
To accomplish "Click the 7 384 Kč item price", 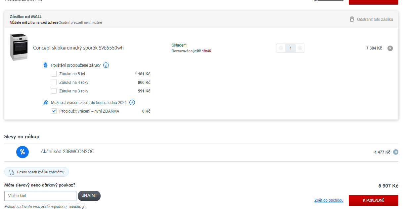I will pyautogui.click(x=374, y=48).
